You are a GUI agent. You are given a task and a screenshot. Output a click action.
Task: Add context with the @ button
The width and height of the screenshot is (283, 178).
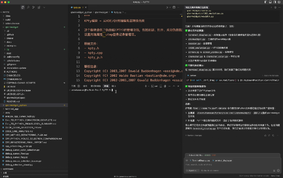point(187,160)
